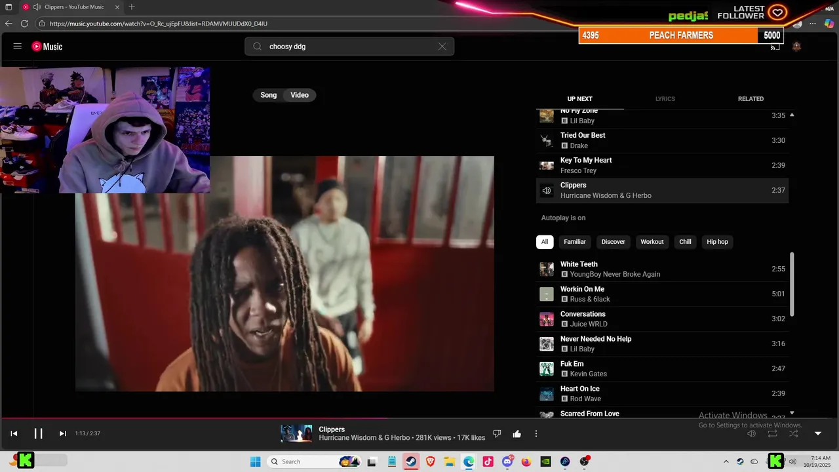Open the Windows Start menu
Image resolution: width=839 pixels, height=472 pixels.
pos(255,462)
